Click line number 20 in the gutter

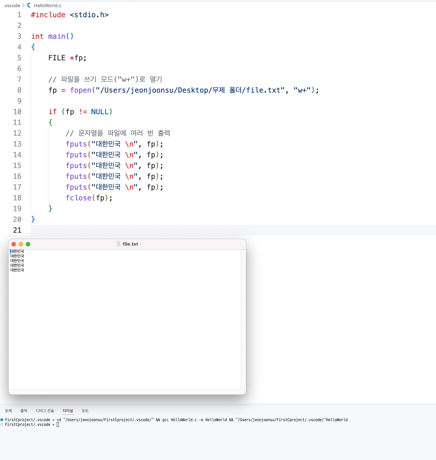17,219
